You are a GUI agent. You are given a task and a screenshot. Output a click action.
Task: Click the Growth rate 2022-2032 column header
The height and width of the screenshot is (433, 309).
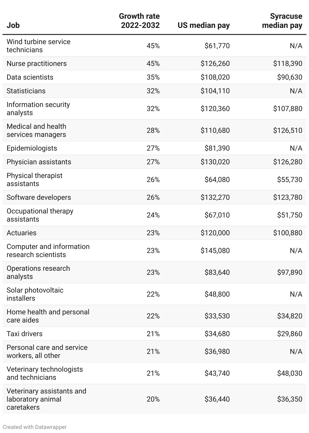139,21
